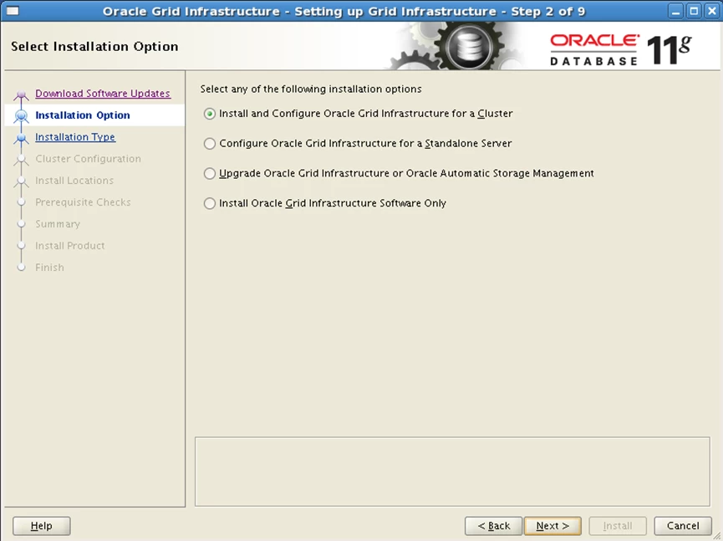Click the Install Product step label
The image size is (723, 541).
pyautogui.click(x=70, y=245)
